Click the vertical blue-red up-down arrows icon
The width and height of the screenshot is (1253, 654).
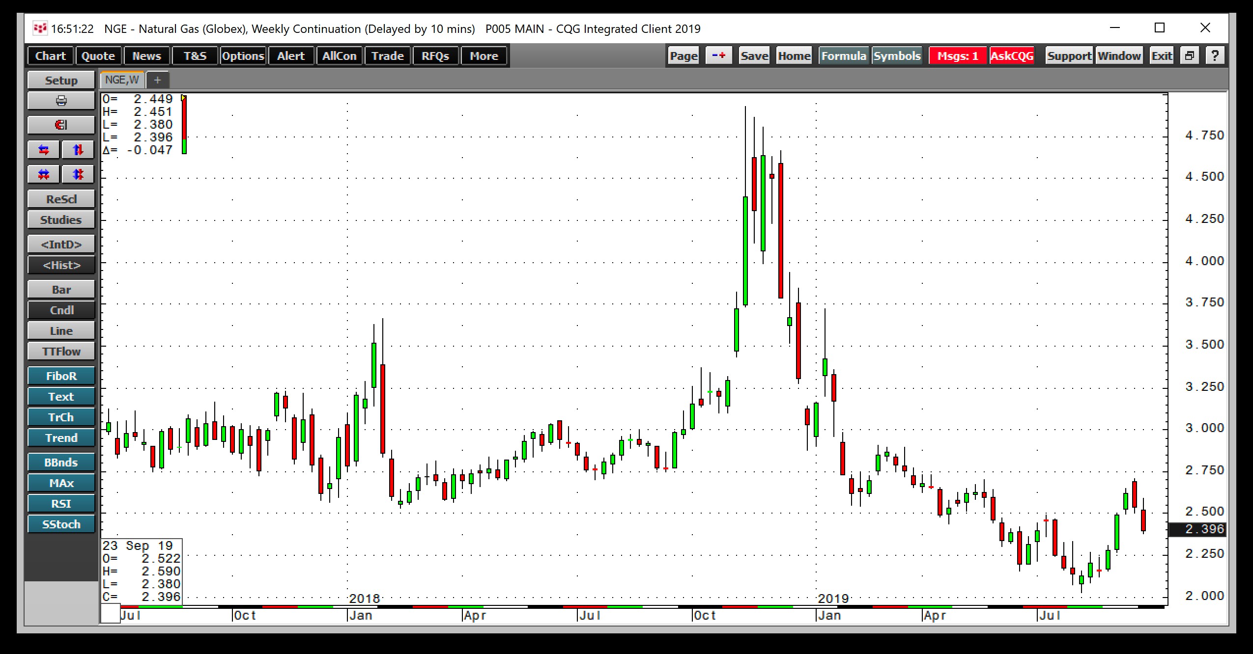point(78,149)
